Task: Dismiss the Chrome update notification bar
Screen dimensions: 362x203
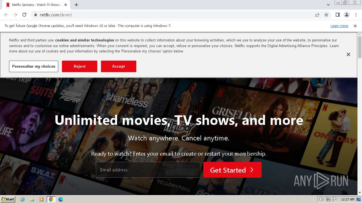Action: (x=355, y=26)
